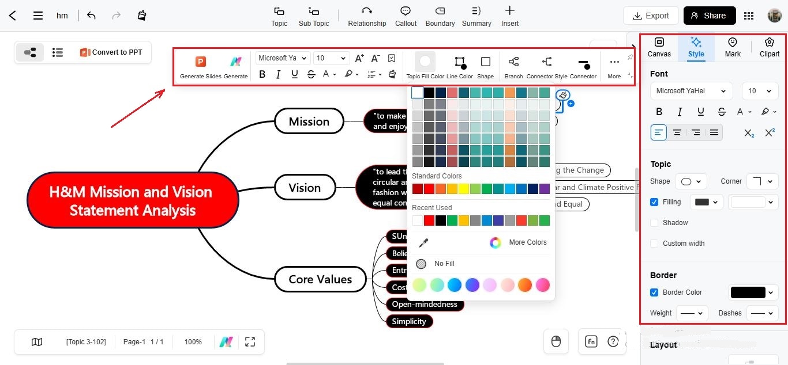Viewport: 788px width, 365px height.
Task: Toggle the Filling checkbox
Action: [654, 202]
